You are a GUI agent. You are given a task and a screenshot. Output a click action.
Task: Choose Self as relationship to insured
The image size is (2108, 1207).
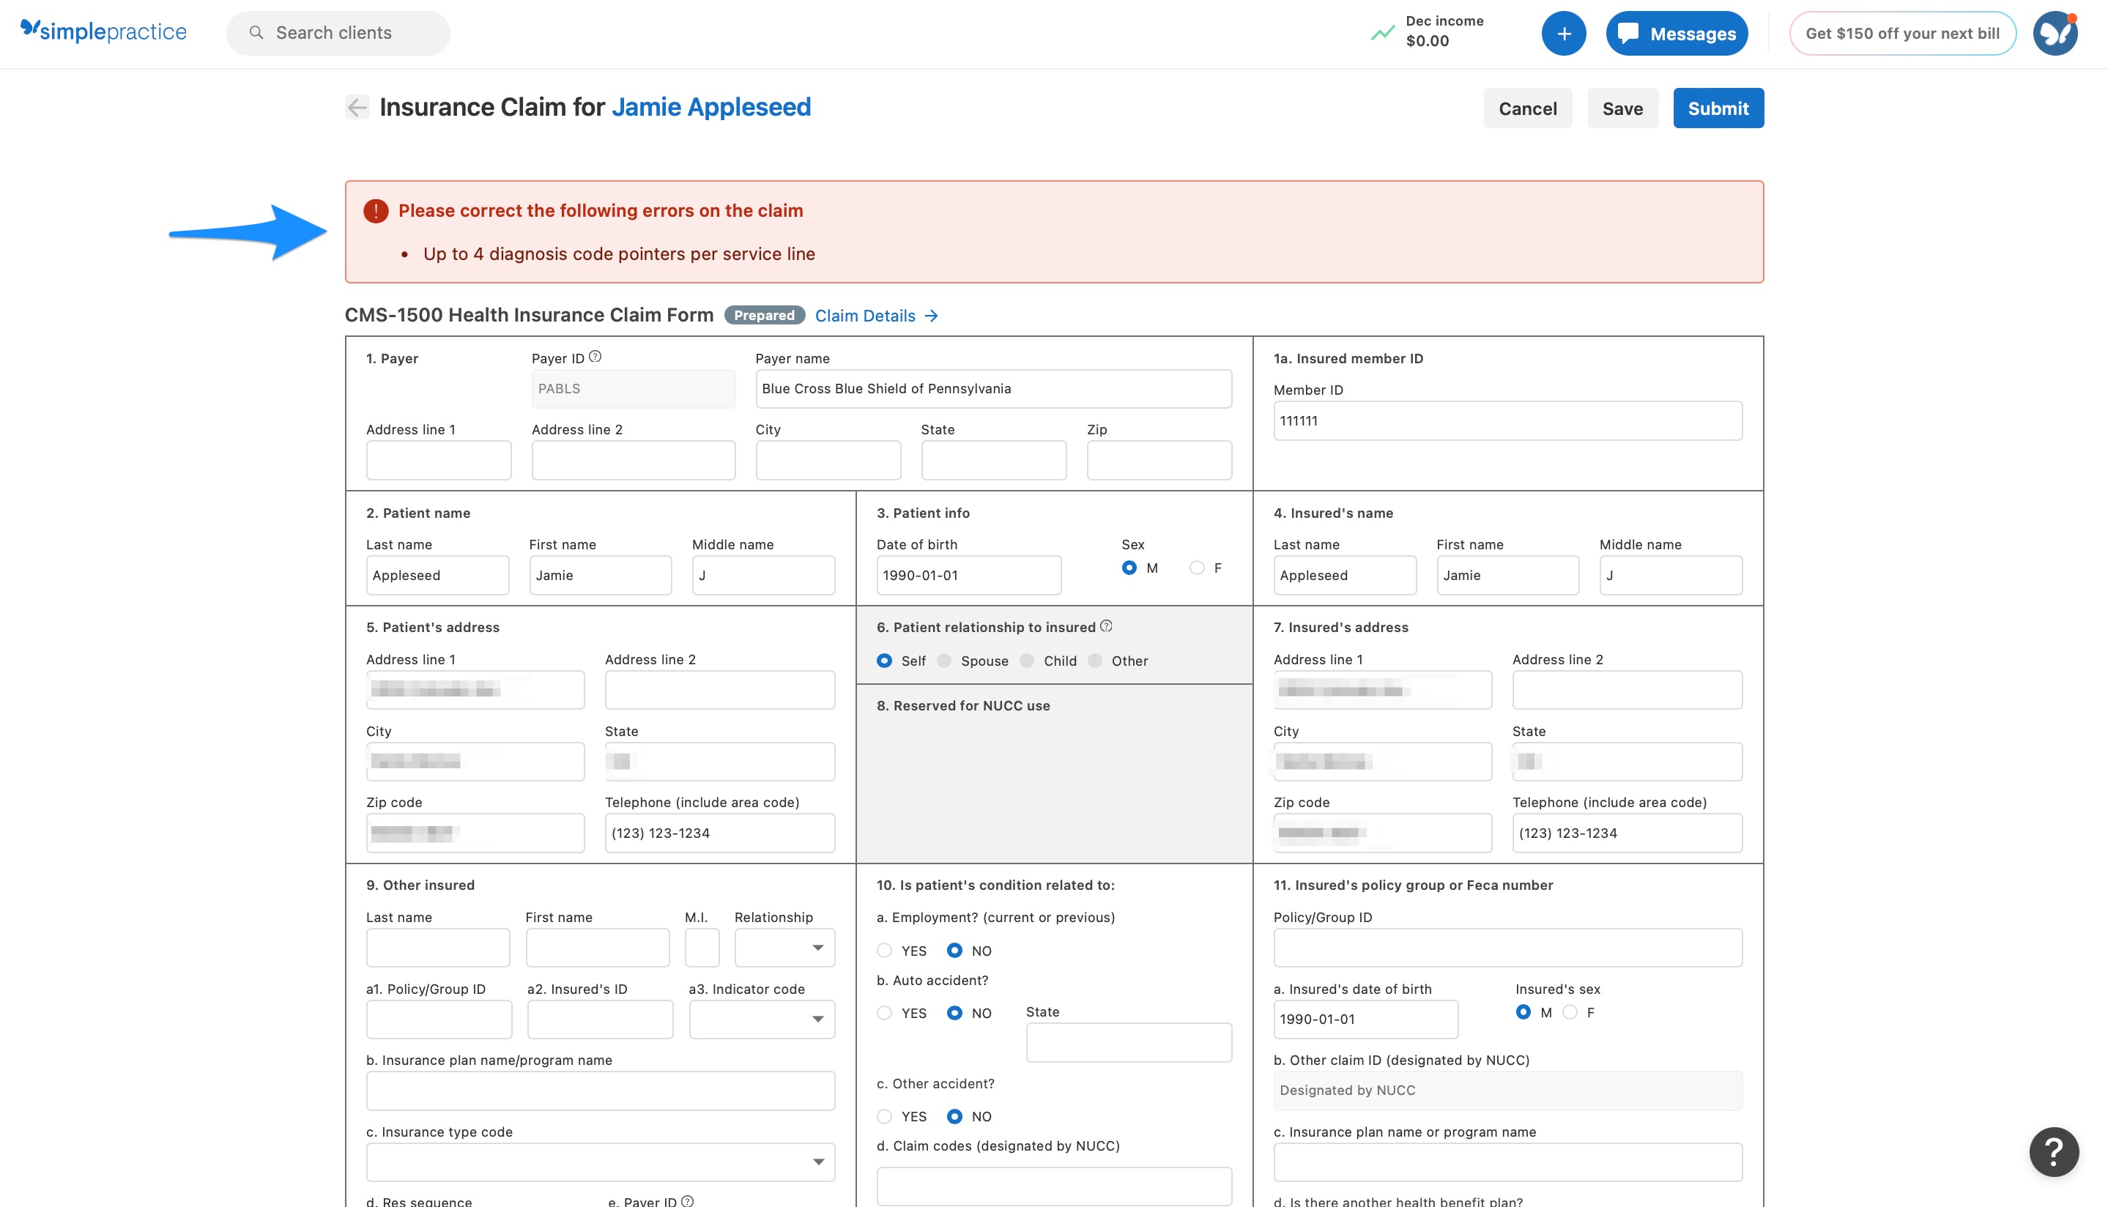click(x=885, y=661)
